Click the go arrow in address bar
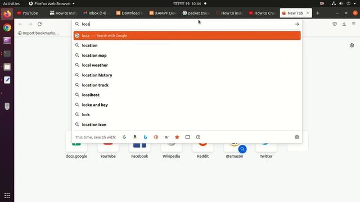Viewport: 360px width, 202px height. pyautogui.click(x=297, y=24)
